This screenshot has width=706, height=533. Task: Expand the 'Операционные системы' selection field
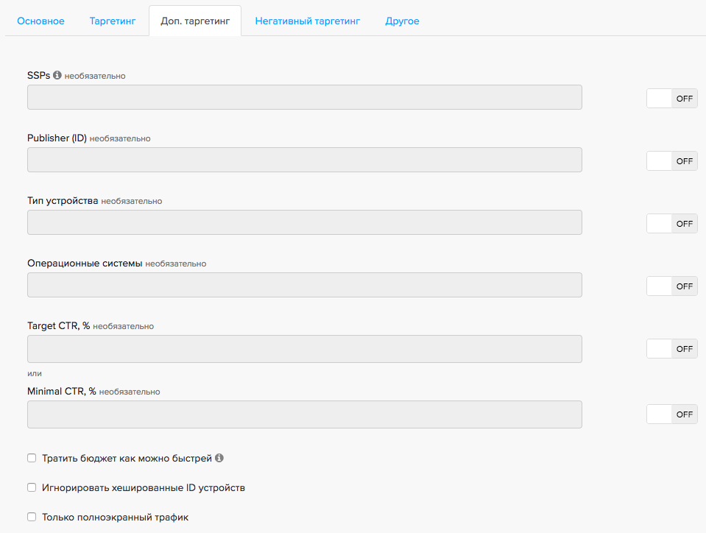pos(304,285)
